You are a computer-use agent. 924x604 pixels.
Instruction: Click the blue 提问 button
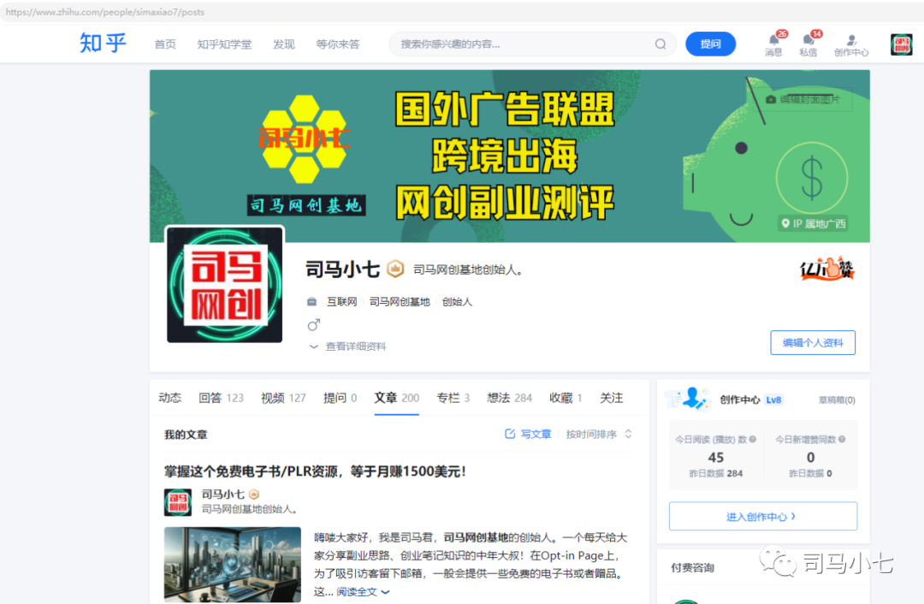(710, 44)
